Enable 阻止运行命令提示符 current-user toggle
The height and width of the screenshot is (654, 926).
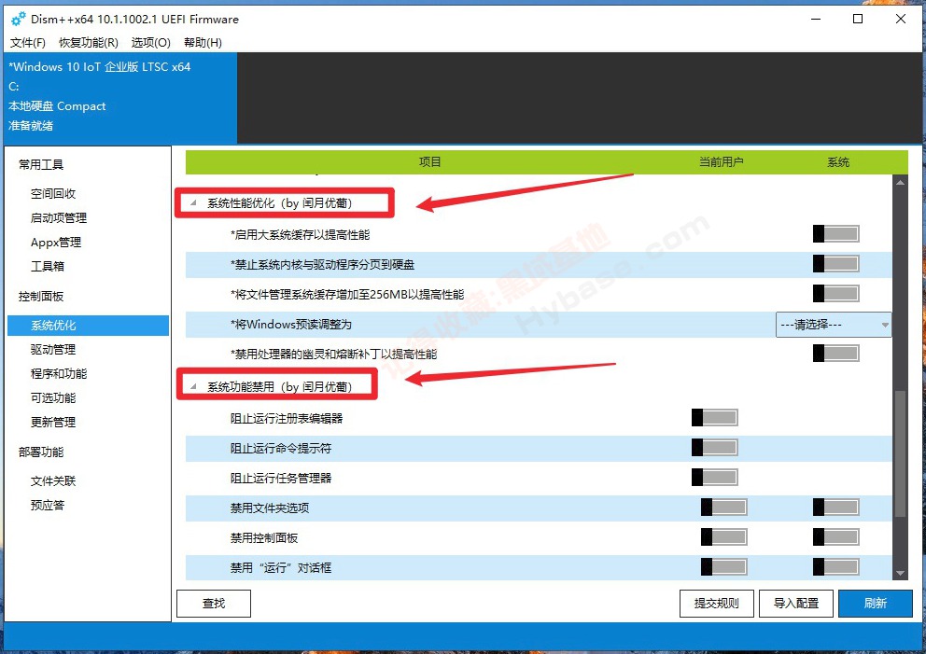coord(715,448)
